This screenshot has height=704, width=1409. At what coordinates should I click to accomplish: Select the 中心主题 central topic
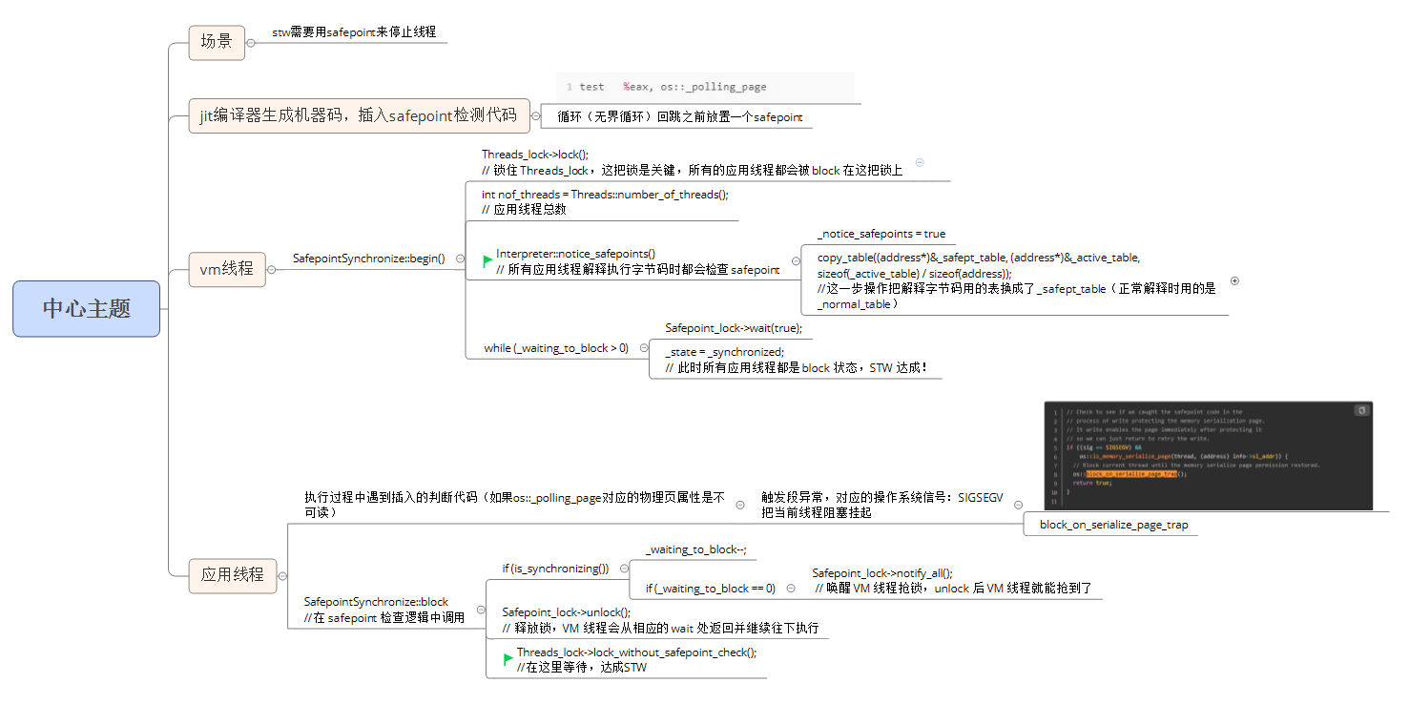coord(87,309)
